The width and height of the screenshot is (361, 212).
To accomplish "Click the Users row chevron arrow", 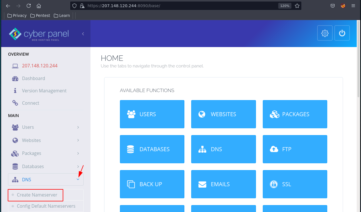I will pyautogui.click(x=78, y=127).
